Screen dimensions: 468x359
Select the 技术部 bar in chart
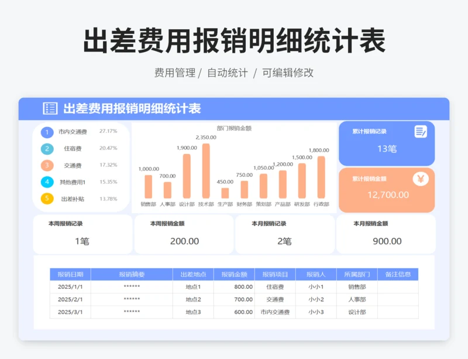206,170
